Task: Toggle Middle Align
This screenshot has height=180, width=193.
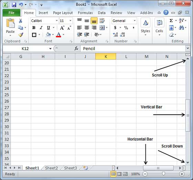Action: pos(87,21)
